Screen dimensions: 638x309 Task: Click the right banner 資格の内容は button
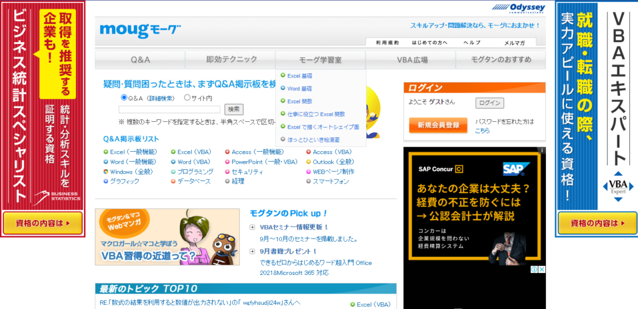pos(598,223)
